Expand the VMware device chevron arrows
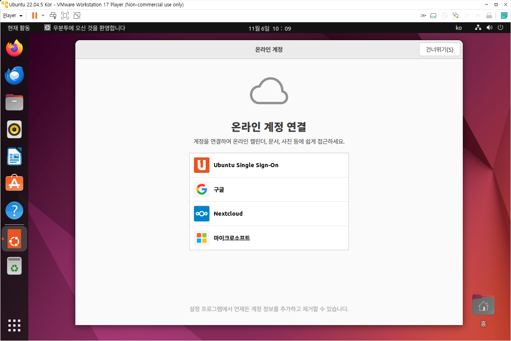 pos(423,16)
